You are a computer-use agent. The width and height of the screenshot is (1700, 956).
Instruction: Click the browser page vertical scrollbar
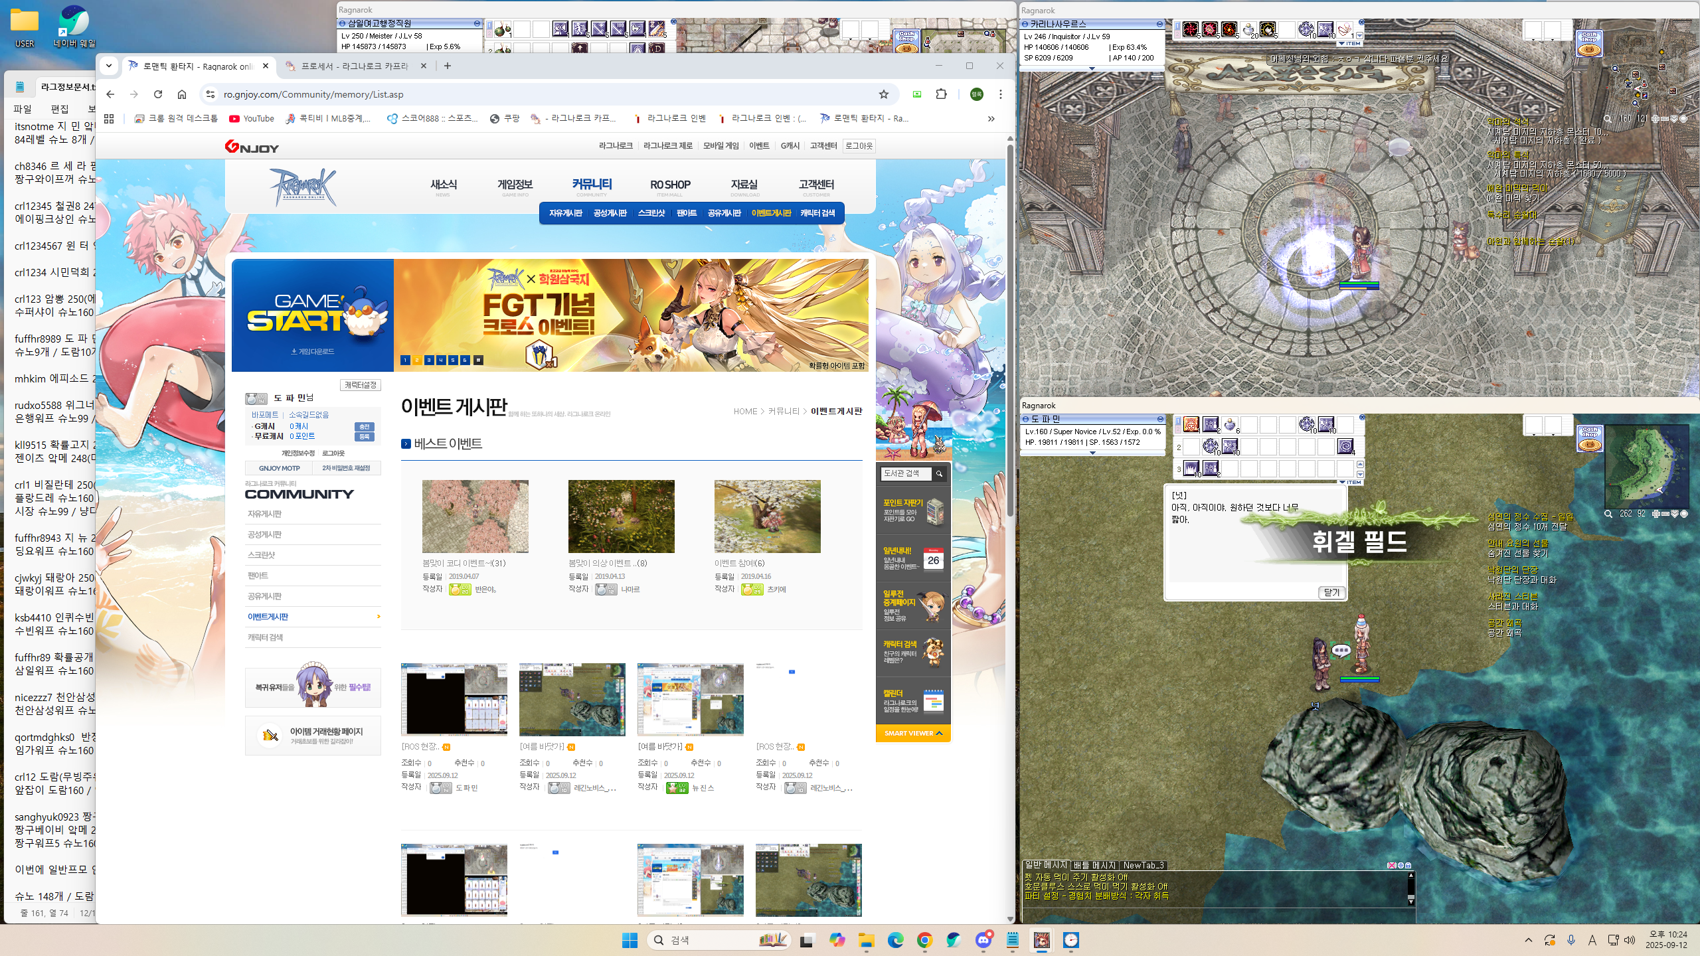tap(1010, 332)
